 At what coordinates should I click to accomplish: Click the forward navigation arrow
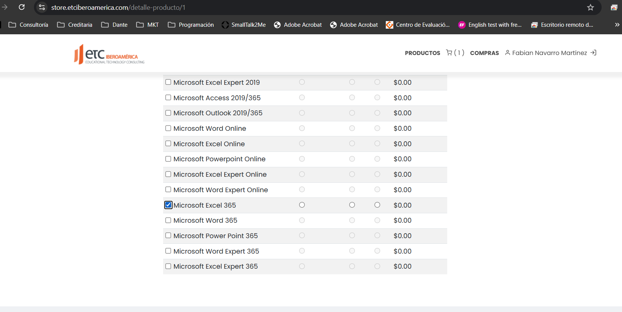pos(5,7)
